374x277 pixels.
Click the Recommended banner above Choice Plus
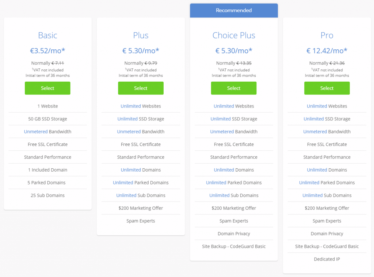pos(234,11)
